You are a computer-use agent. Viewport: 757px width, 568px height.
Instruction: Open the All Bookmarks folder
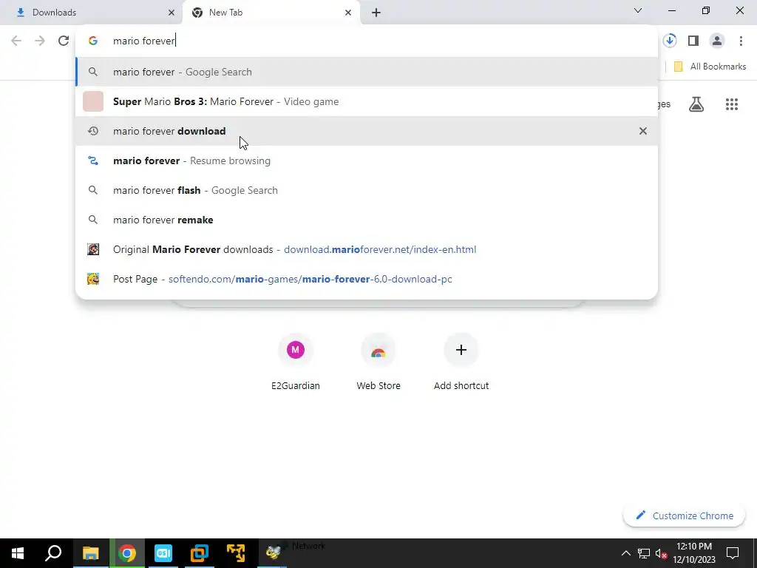710,67
